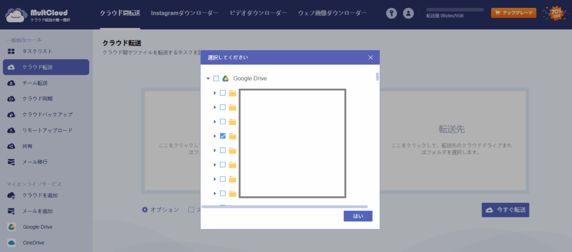This screenshot has height=252, width=572.
Task: Switch to Instagramダウンローダー tab
Action: (185, 13)
